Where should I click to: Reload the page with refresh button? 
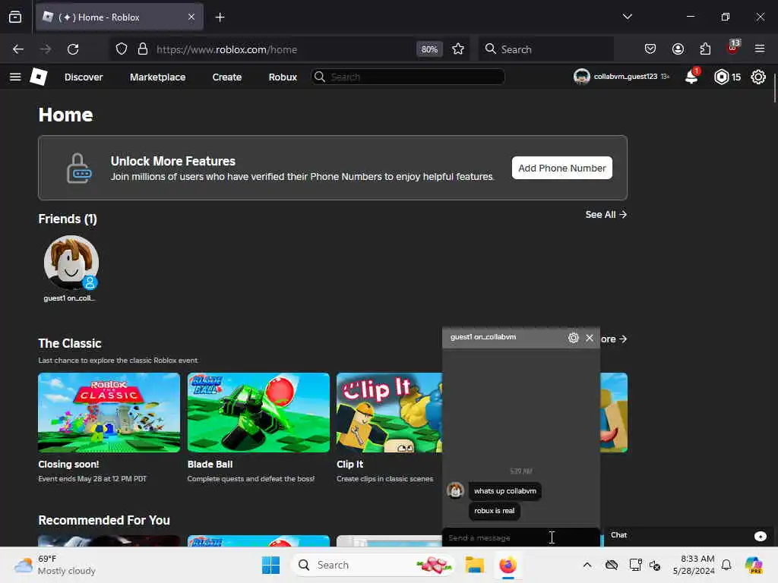tap(73, 49)
